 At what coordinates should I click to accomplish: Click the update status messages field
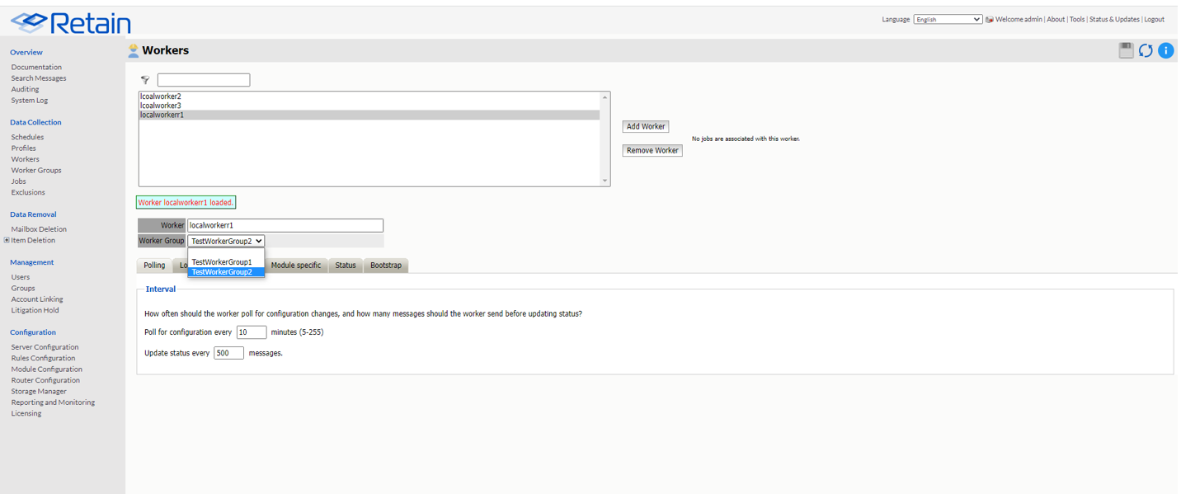pos(228,353)
